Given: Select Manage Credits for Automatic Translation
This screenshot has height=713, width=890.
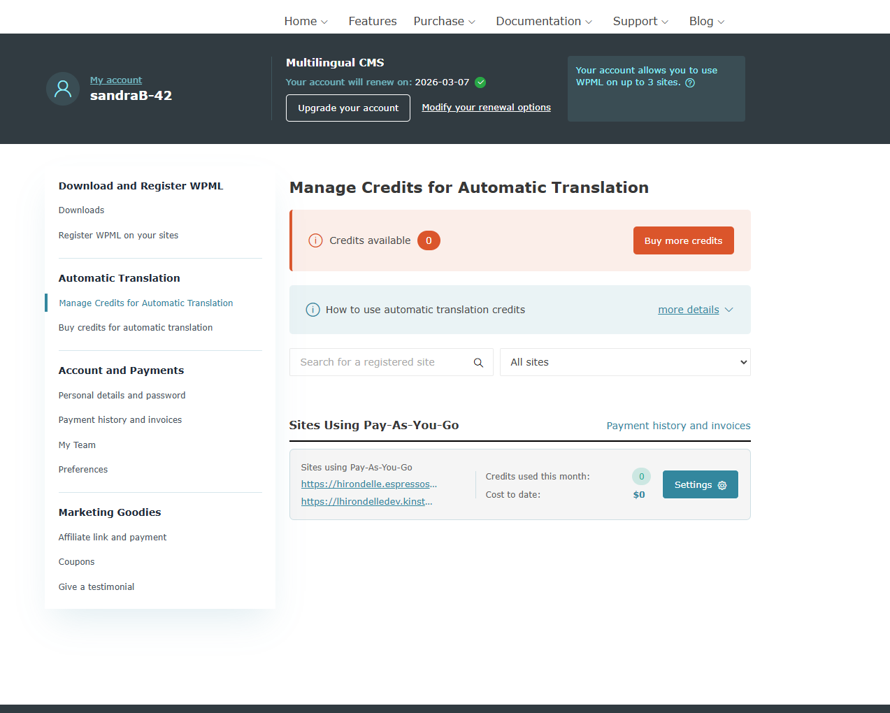Looking at the screenshot, I should 146,303.
